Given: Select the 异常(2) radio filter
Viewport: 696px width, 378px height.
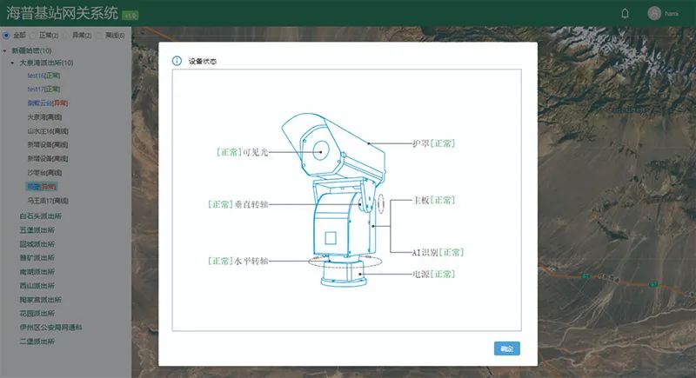Looking at the screenshot, I should tap(67, 35).
